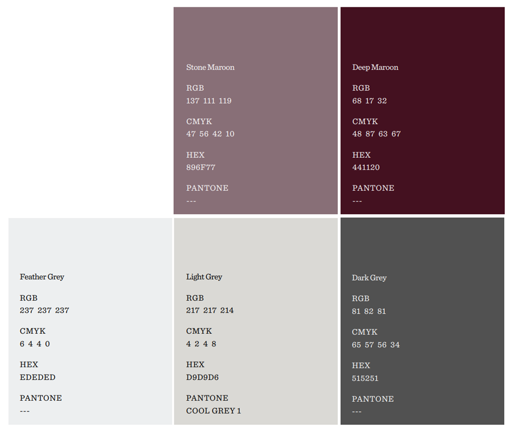This screenshot has height=429, width=509.
Task: Click the Feather Grey title text
Action: click(x=42, y=277)
